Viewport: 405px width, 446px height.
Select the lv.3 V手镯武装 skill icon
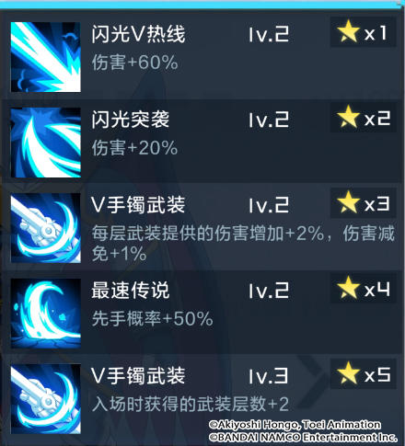[46, 399]
